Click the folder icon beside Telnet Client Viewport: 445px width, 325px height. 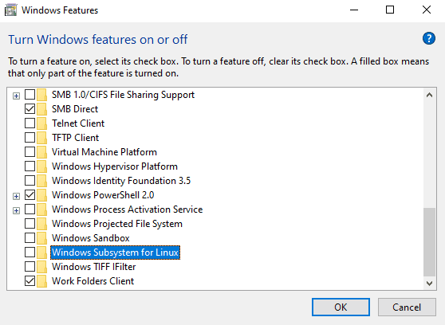(42, 123)
